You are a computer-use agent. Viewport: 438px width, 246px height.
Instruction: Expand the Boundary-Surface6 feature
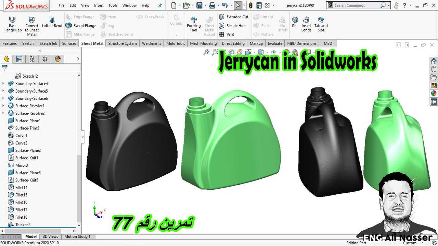(3, 98)
